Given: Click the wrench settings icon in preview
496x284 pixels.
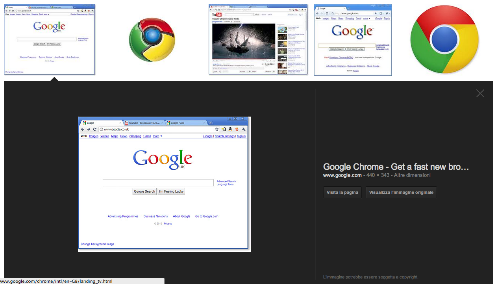Looking at the screenshot, I should pos(244,129).
